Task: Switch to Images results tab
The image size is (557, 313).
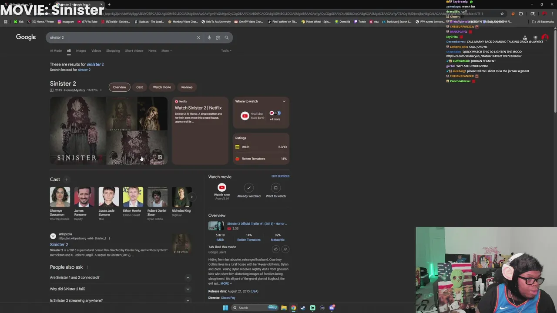Action: pyautogui.click(x=81, y=51)
